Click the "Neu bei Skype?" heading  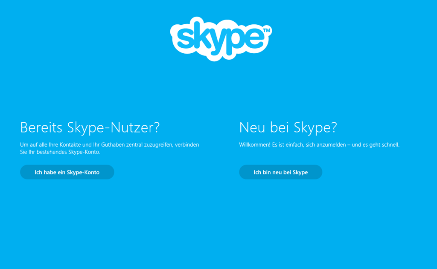point(288,127)
